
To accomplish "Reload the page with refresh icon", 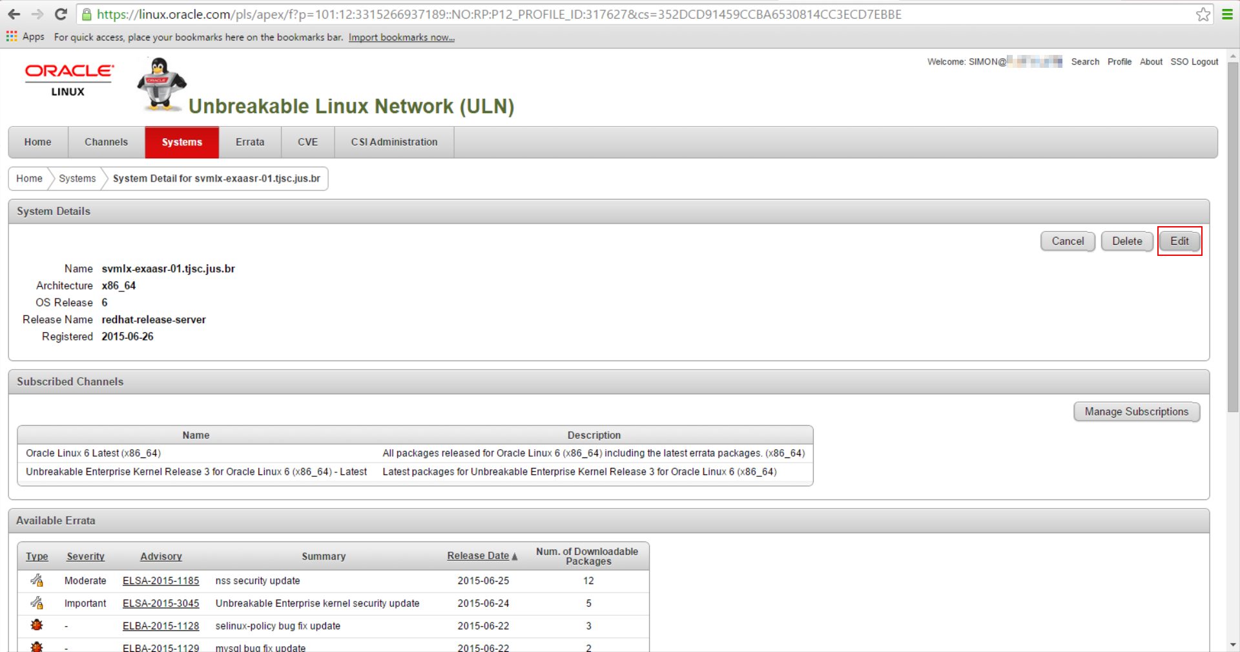I will [61, 14].
